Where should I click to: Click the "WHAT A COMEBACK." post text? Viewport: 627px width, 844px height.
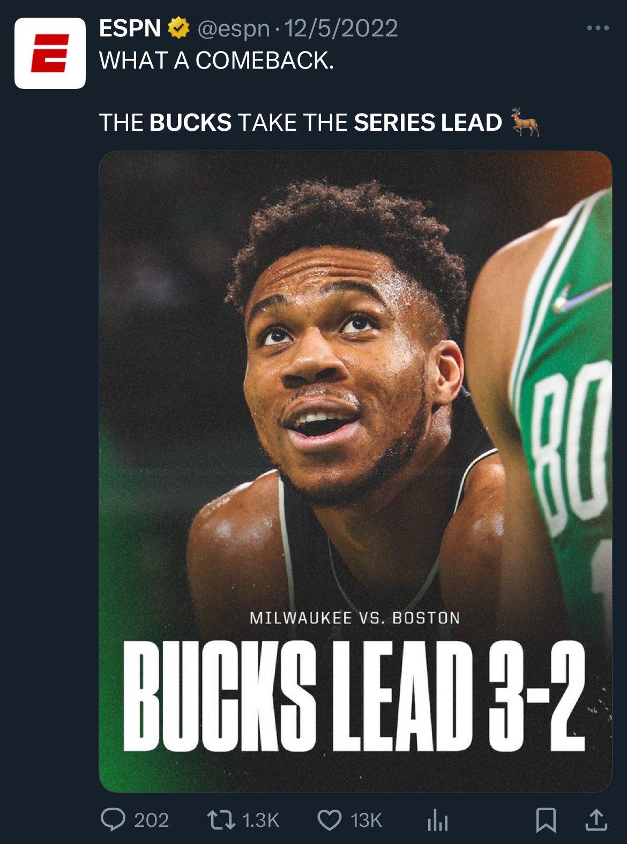click(217, 61)
